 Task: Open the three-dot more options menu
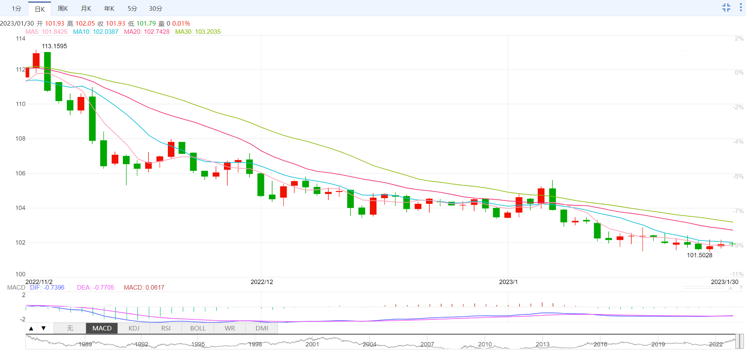[741, 7]
